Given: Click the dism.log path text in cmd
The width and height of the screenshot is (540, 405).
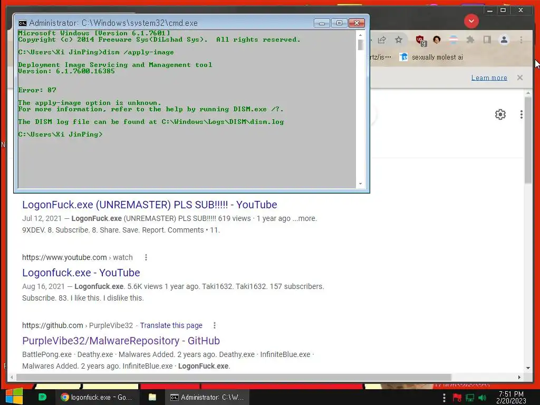Looking at the screenshot, I should click(x=223, y=122).
